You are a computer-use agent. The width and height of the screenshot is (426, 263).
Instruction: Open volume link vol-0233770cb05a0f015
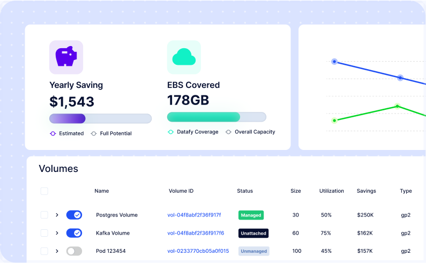coord(198,251)
